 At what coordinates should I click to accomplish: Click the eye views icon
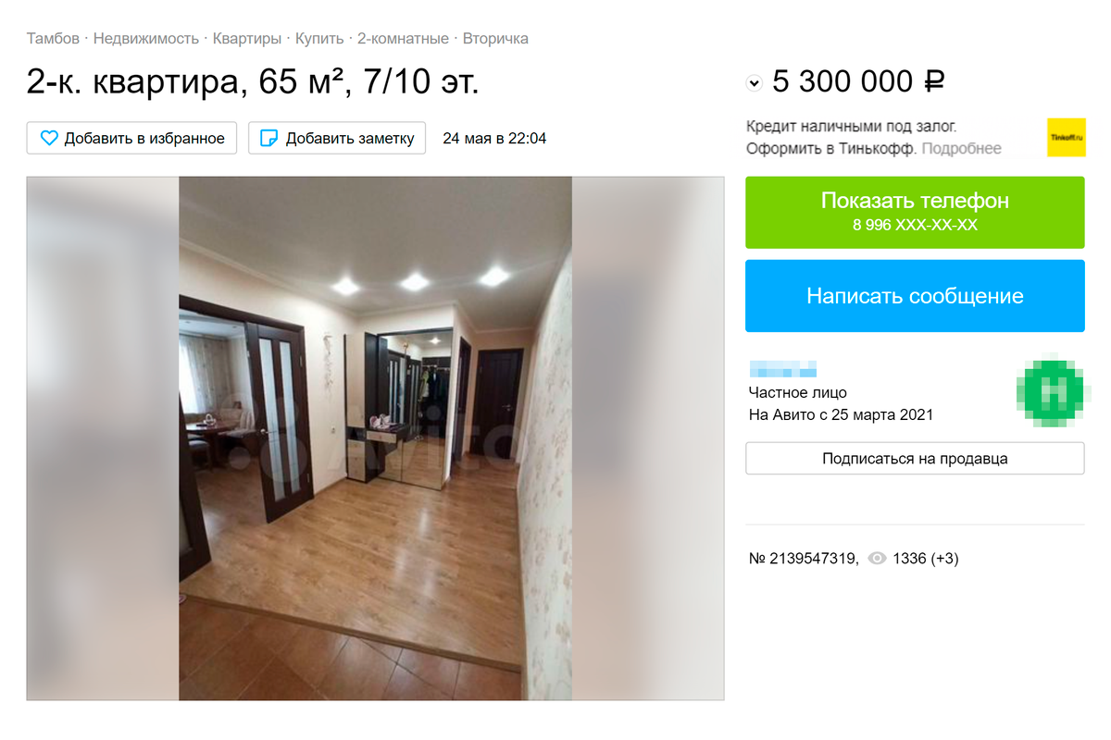[x=878, y=559]
